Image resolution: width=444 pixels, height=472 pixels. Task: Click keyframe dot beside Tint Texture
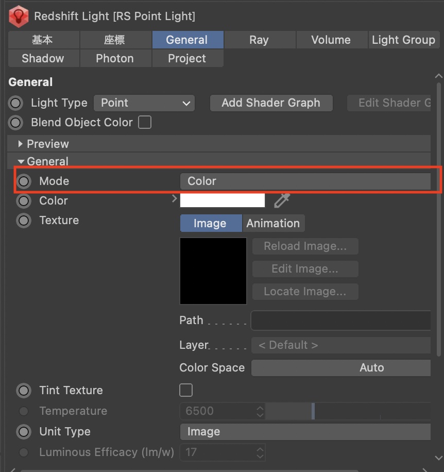24,391
